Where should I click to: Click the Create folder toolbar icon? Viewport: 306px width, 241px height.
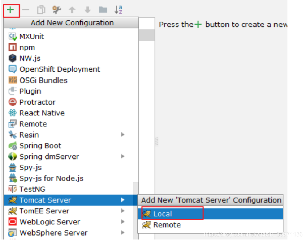click(x=103, y=9)
